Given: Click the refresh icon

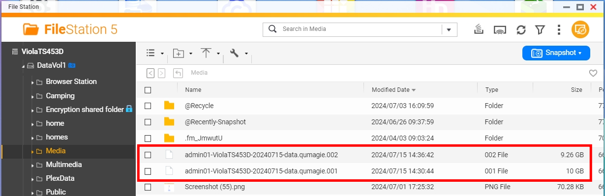Looking at the screenshot, I should pyautogui.click(x=521, y=29).
